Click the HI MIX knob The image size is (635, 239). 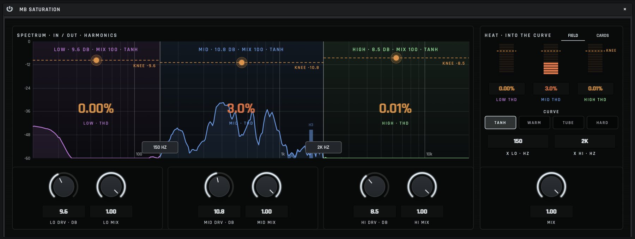click(422, 186)
